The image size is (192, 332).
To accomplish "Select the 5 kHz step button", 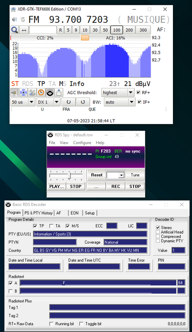I will pos(68,30).
